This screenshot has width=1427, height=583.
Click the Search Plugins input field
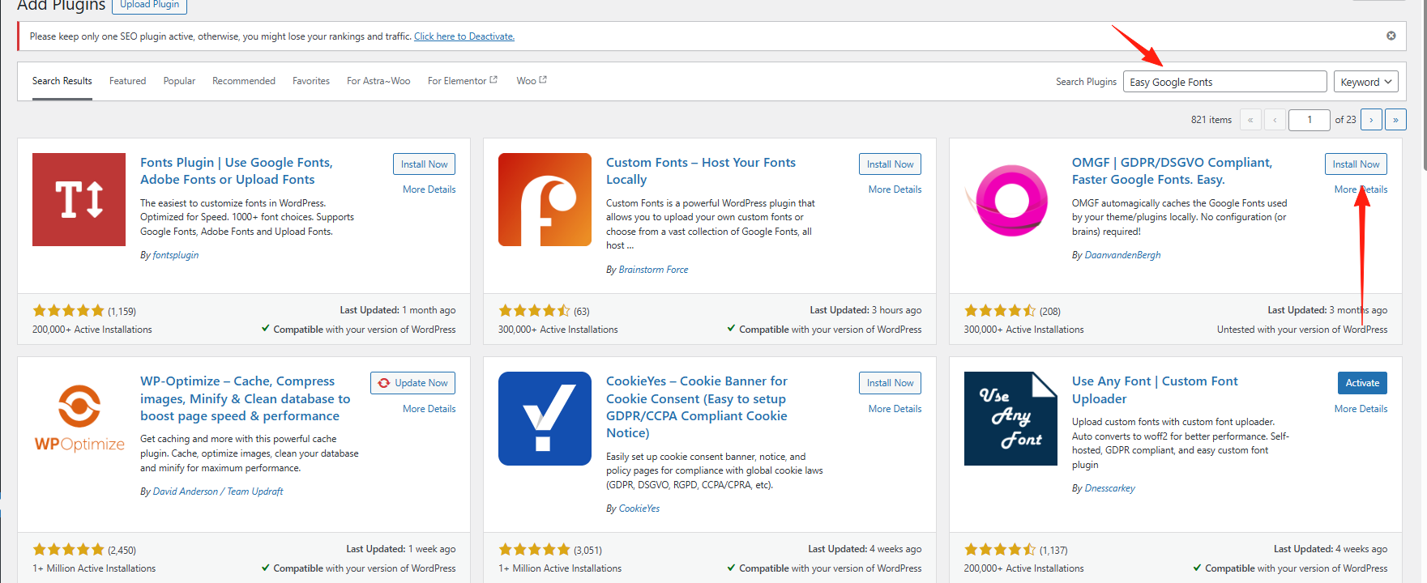point(1224,82)
